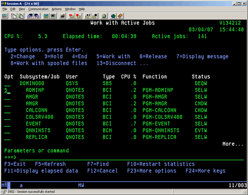
Task: Select the CALCONN job name
Action: coord(37,110)
